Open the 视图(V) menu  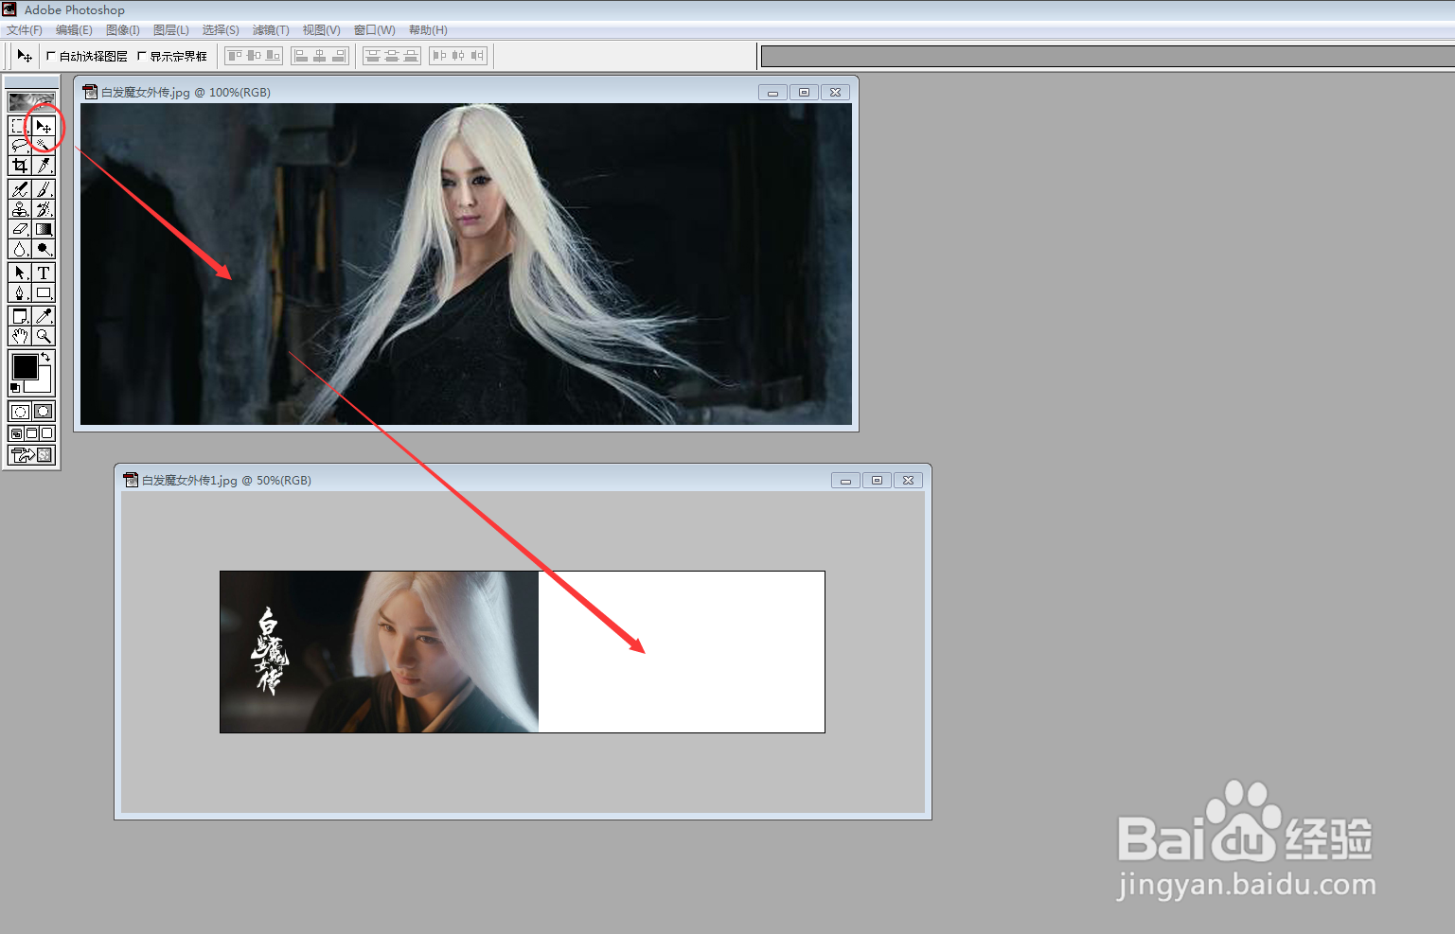[322, 30]
